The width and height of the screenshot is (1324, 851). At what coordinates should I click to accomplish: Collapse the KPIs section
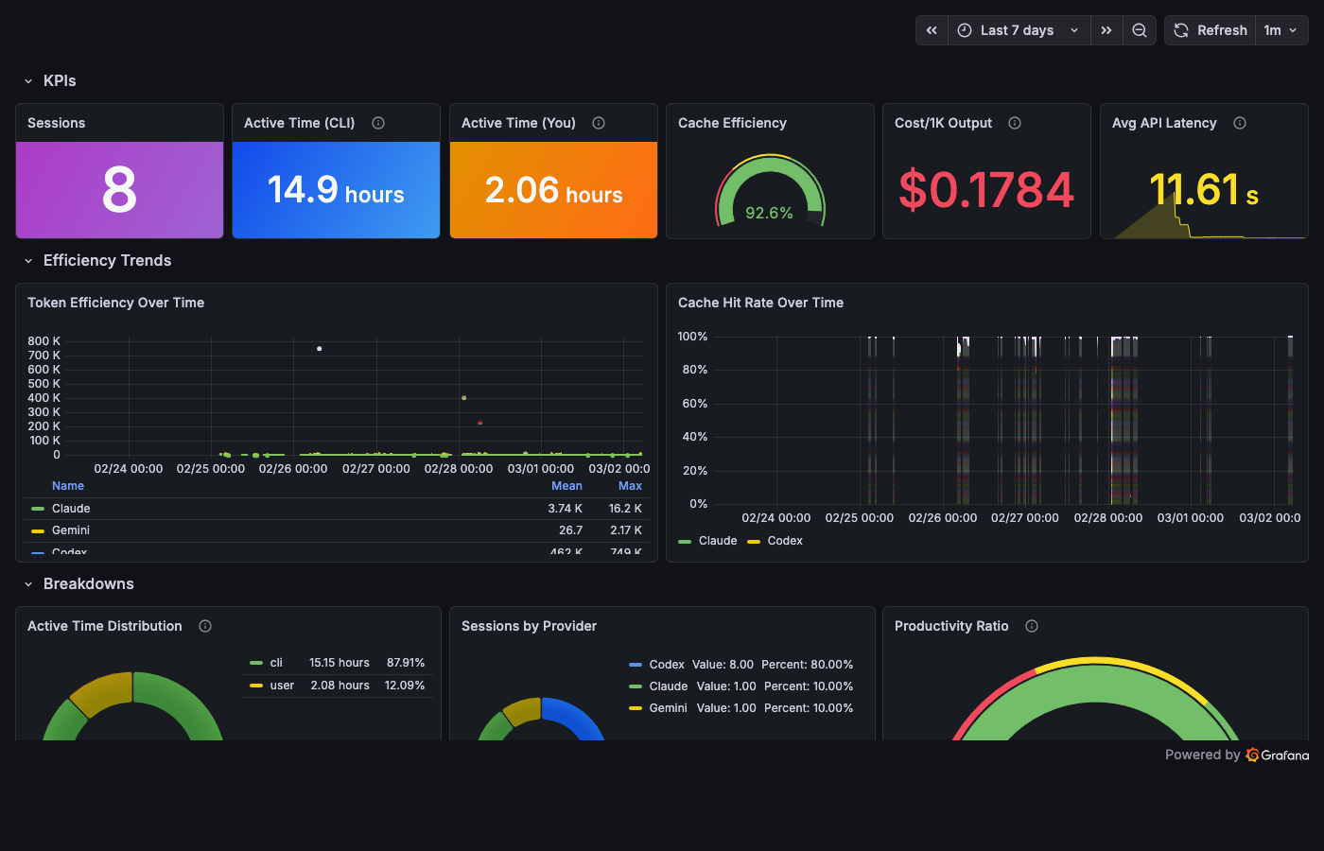[26, 80]
